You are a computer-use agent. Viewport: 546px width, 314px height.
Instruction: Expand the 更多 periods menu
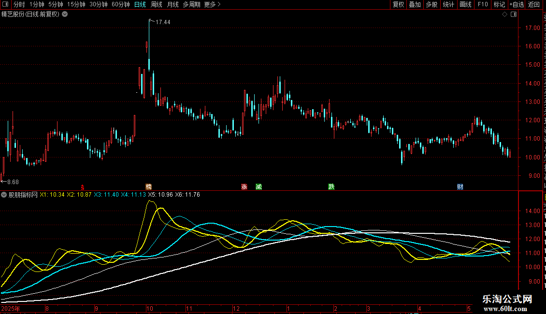click(x=212, y=4)
